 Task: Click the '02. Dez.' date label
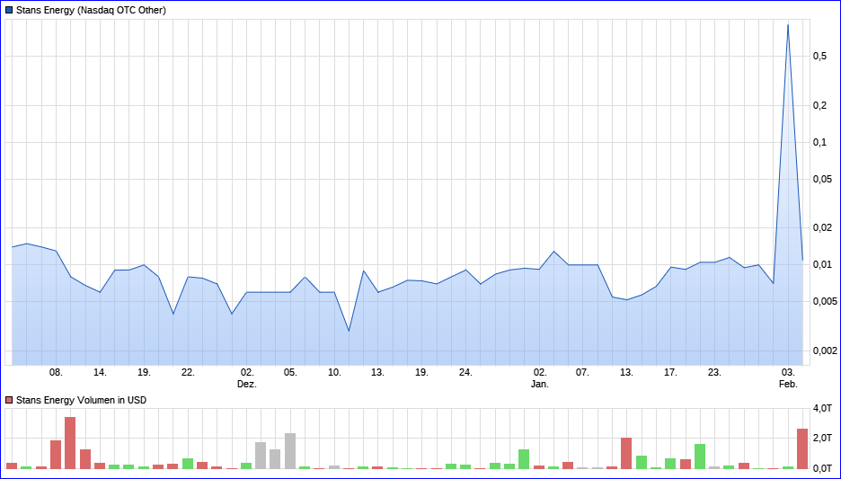247,377
